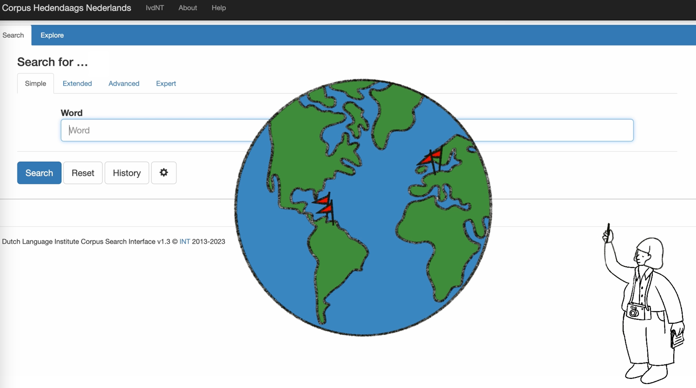Switch to the Simple search tab
The width and height of the screenshot is (696, 388).
36,83
